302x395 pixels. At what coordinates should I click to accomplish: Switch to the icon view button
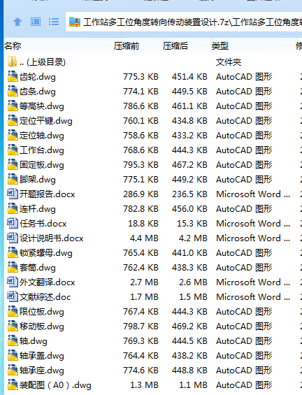[x=36, y=22]
